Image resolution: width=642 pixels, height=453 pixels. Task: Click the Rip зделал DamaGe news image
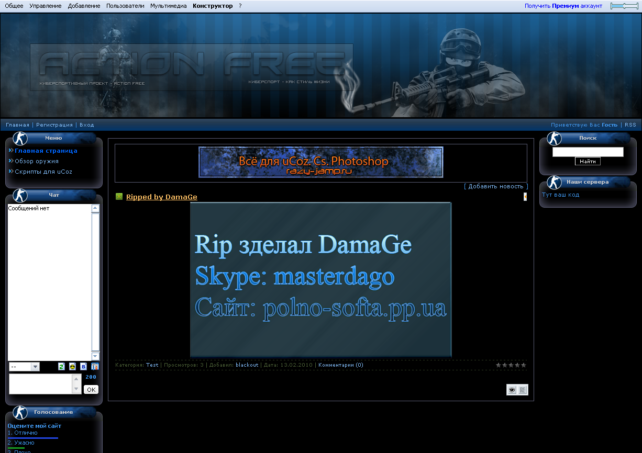pos(321,280)
